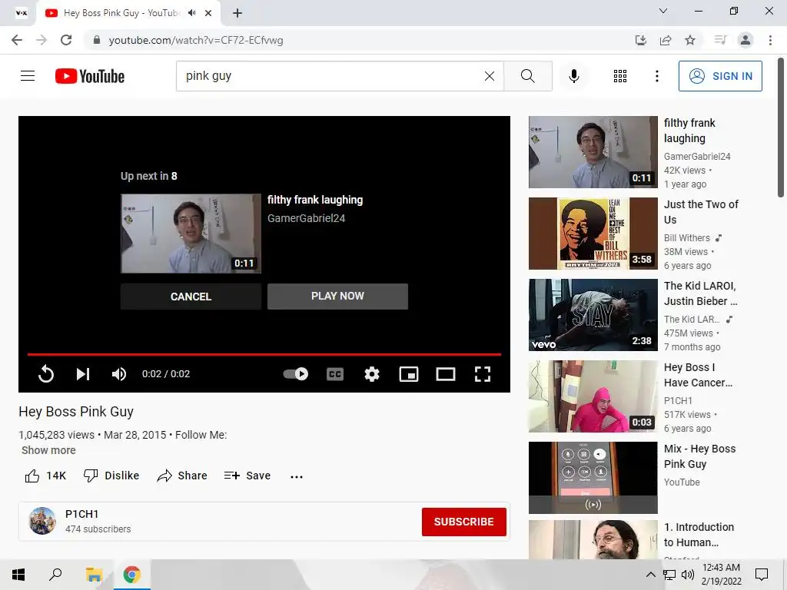Install app icon in address bar

tap(640, 40)
